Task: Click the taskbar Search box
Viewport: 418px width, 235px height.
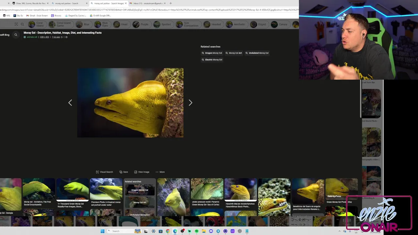Action: click(124, 231)
